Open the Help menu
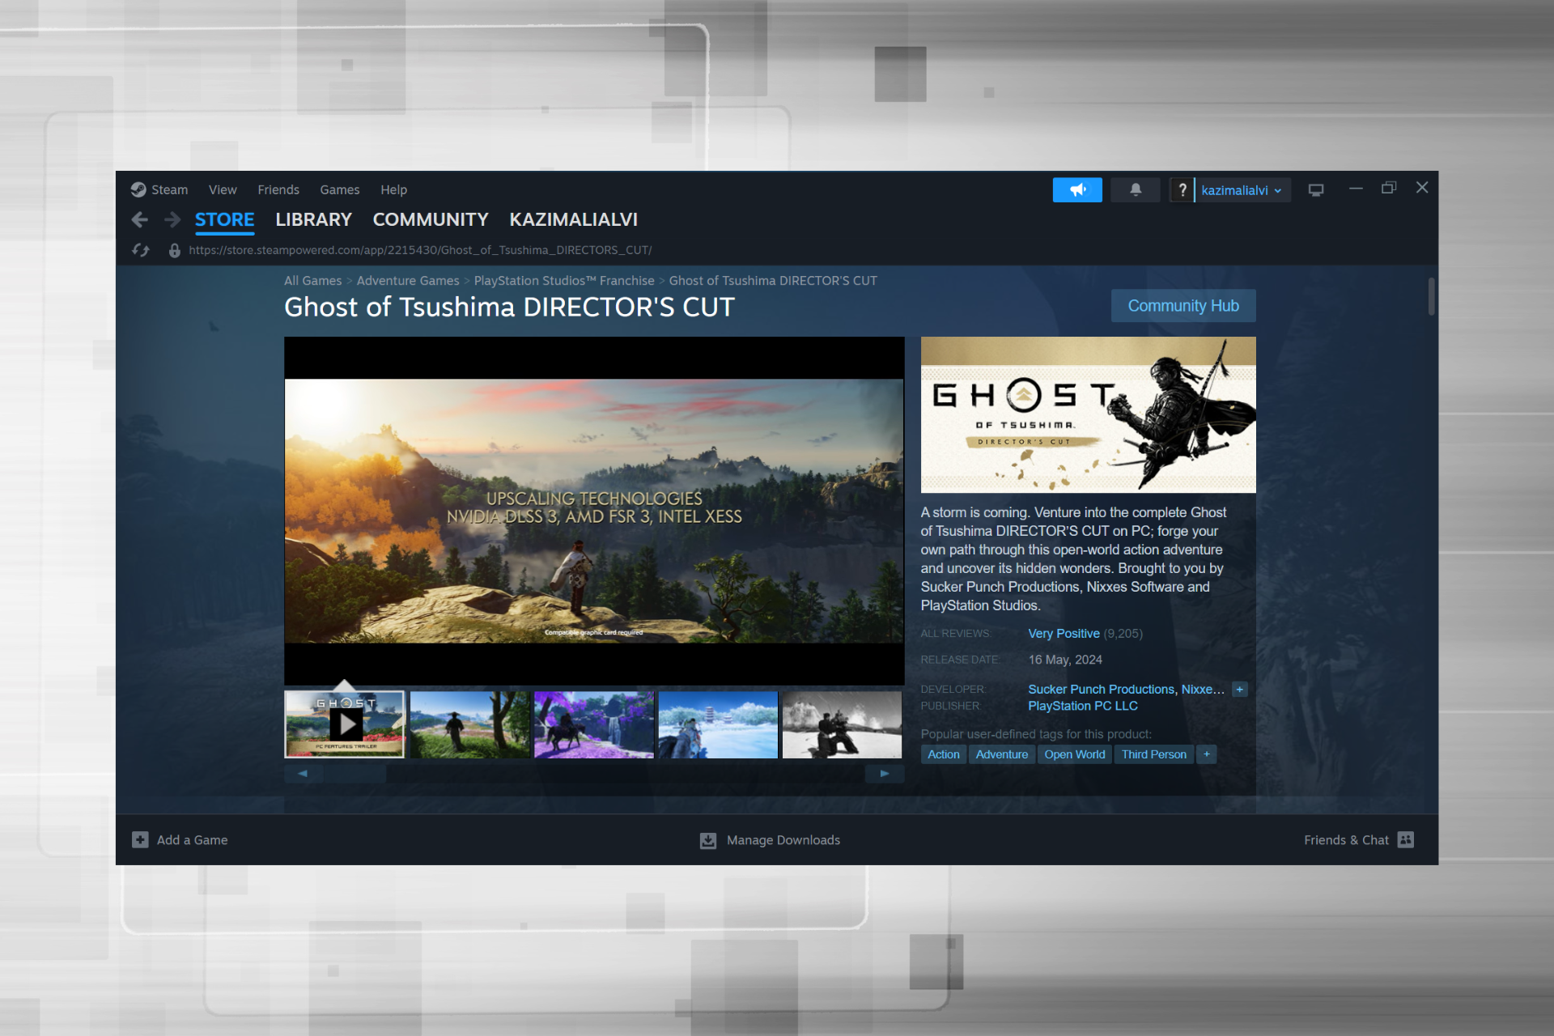 coord(394,189)
